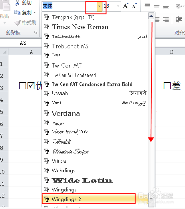The image size is (185, 209).
Task: Select the Trebuchet MS font
Action: tap(95, 46)
